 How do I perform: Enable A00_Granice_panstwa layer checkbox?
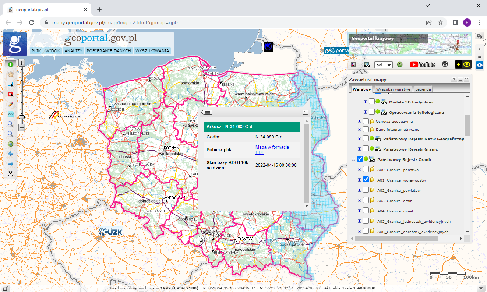click(x=366, y=170)
